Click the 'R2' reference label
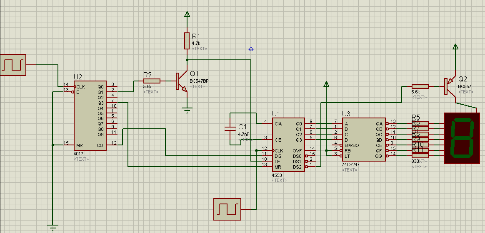The width and height of the screenshot is (485, 233). tap(147, 75)
